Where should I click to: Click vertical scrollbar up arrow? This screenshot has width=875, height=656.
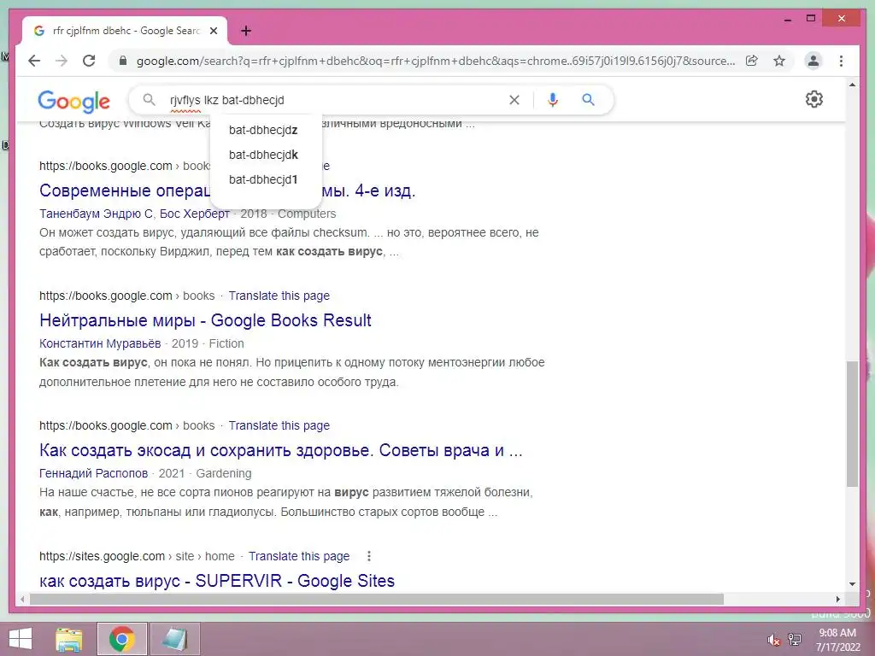pyautogui.click(x=852, y=85)
